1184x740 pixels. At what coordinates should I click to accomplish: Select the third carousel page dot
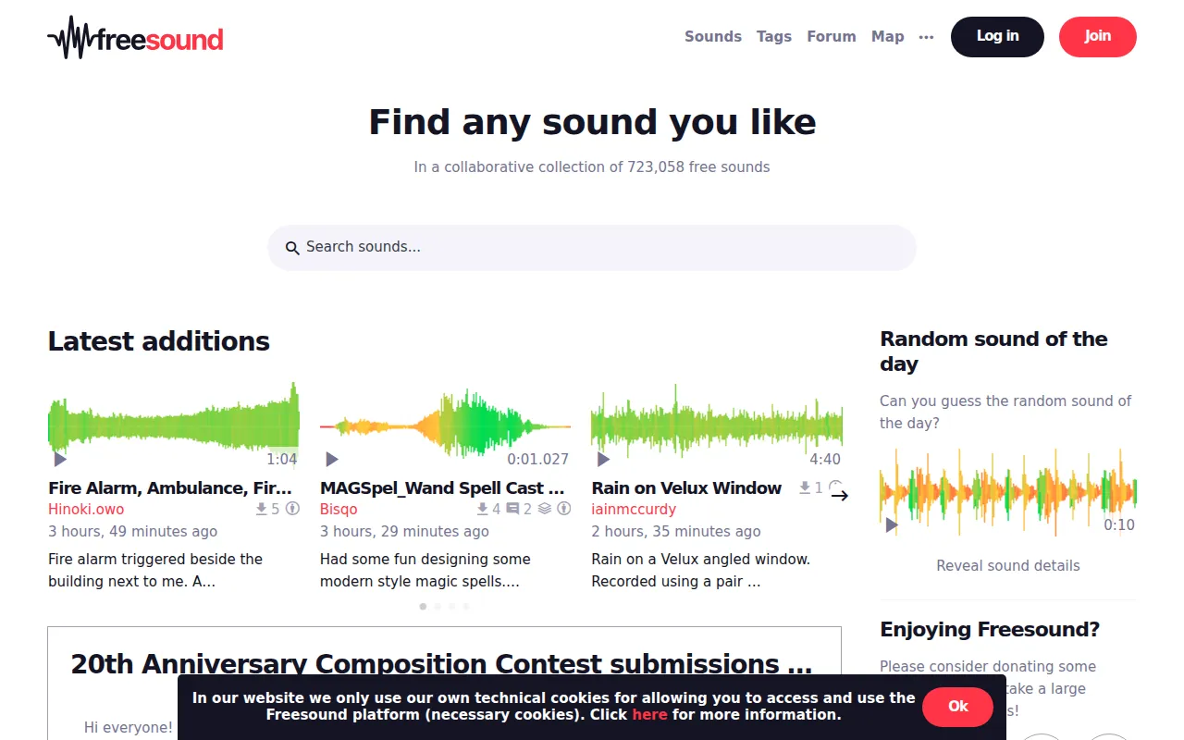[x=451, y=607]
